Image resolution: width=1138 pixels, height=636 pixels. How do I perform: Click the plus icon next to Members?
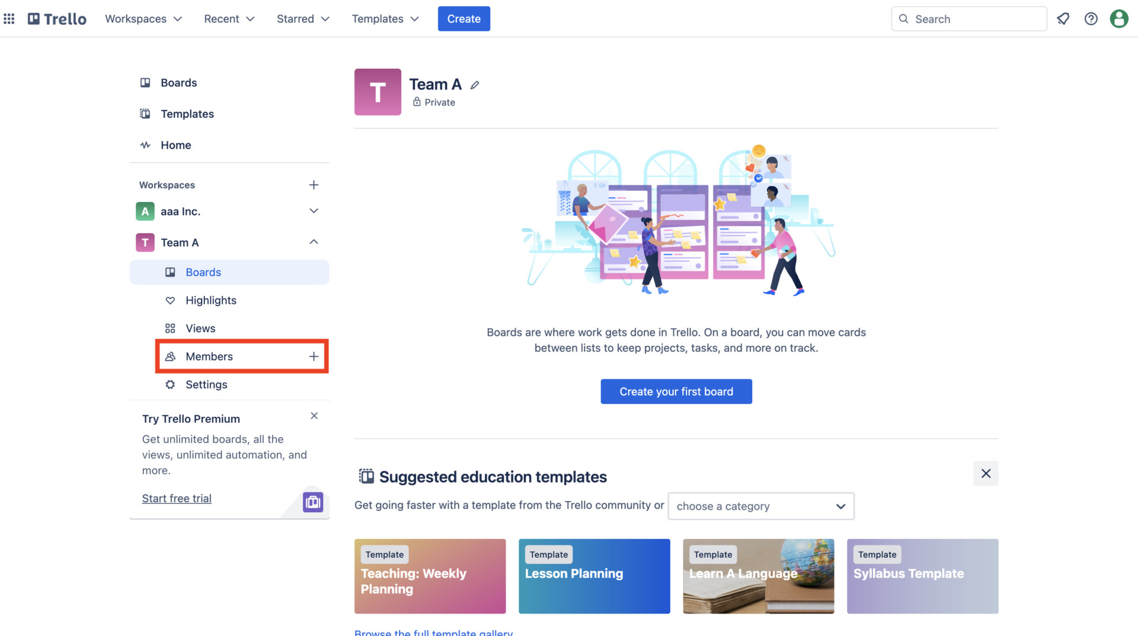pyautogui.click(x=314, y=356)
